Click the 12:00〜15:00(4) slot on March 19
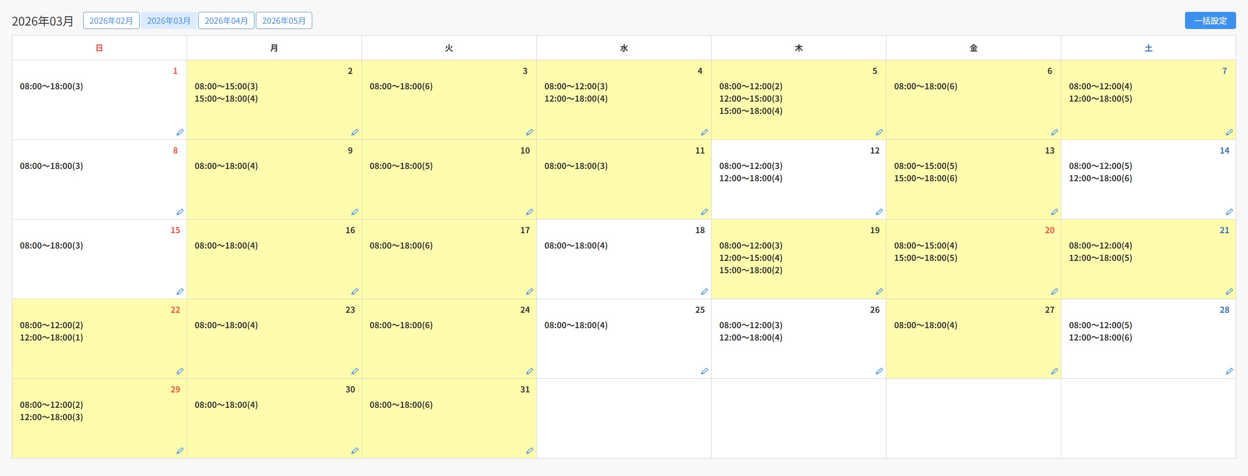The image size is (1248, 476). 750,258
